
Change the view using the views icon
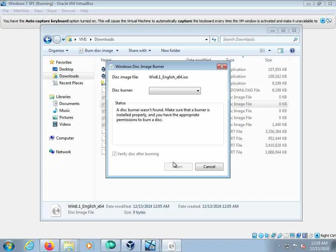click(262, 51)
